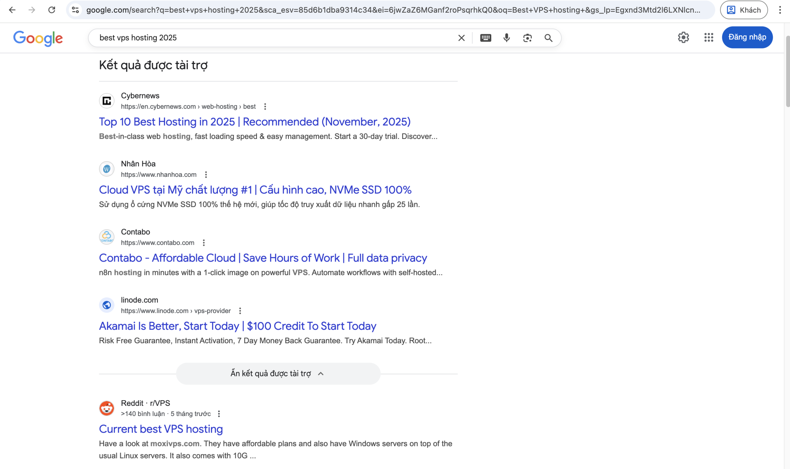The width and height of the screenshot is (790, 469).
Task: Open the three-dot menu beside the linode.com result
Action: coord(240,311)
